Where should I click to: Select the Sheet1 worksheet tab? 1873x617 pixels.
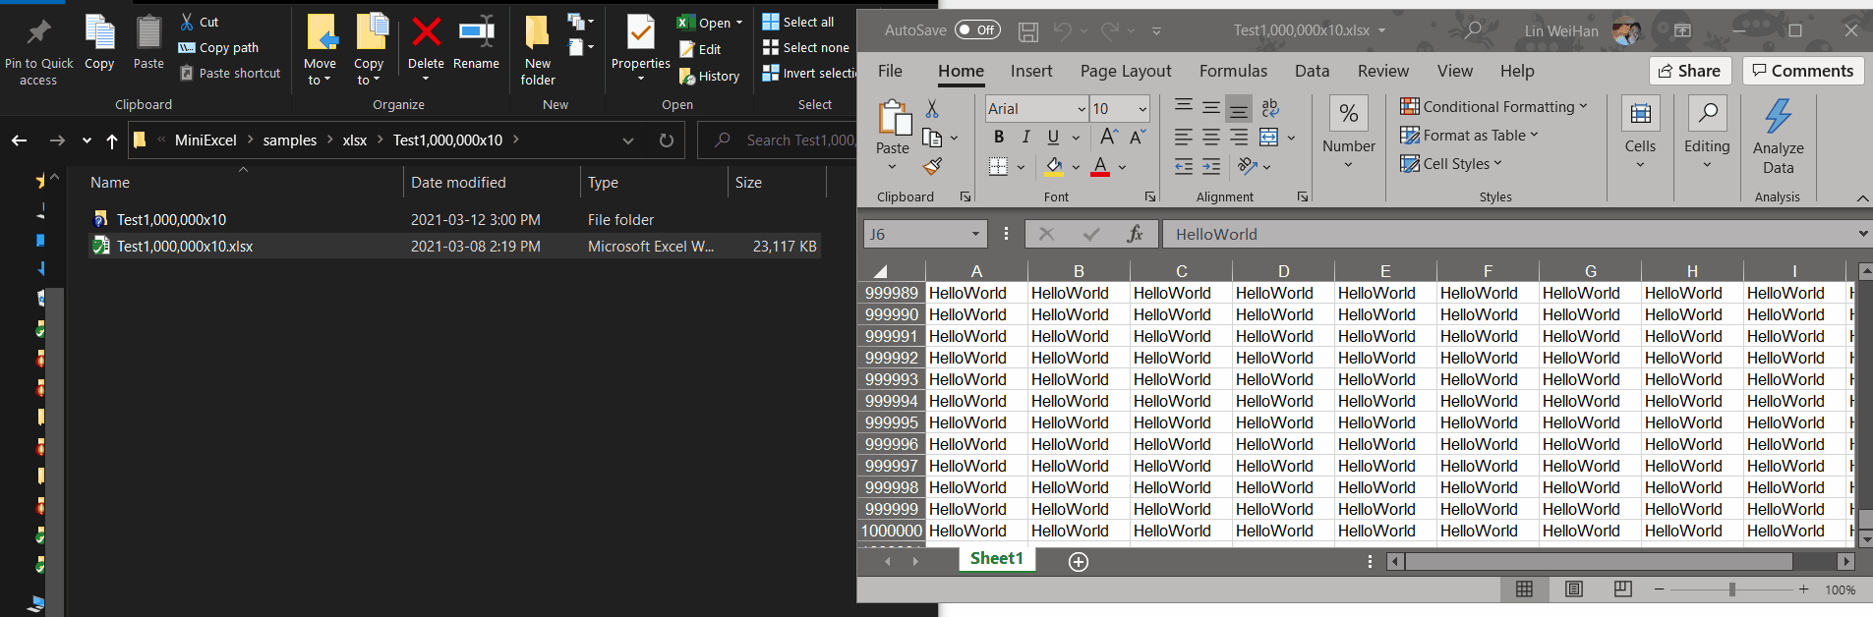[996, 559]
